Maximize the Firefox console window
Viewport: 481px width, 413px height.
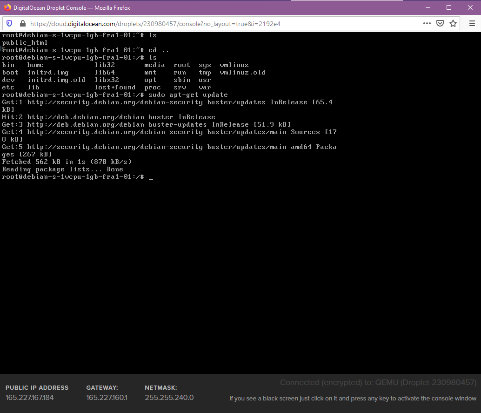449,7
